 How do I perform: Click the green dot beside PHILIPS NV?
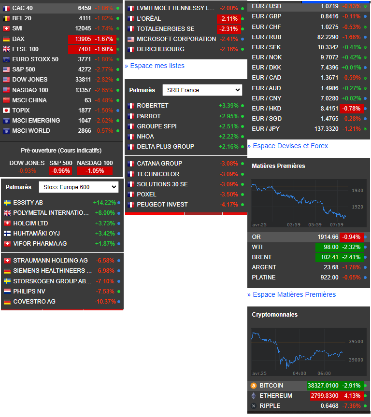click(x=119, y=292)
